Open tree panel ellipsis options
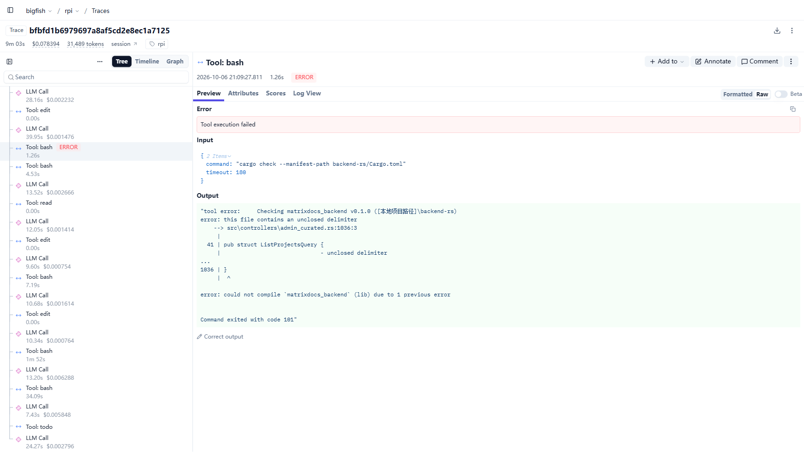The width and height of the screenshot is (804, 452). click(100, 62)
